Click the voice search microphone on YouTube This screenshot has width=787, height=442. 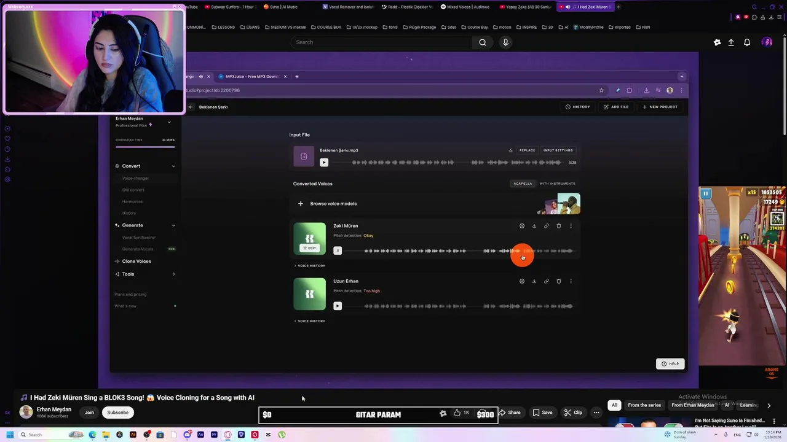pyautogui.click(x=505, y=42)
